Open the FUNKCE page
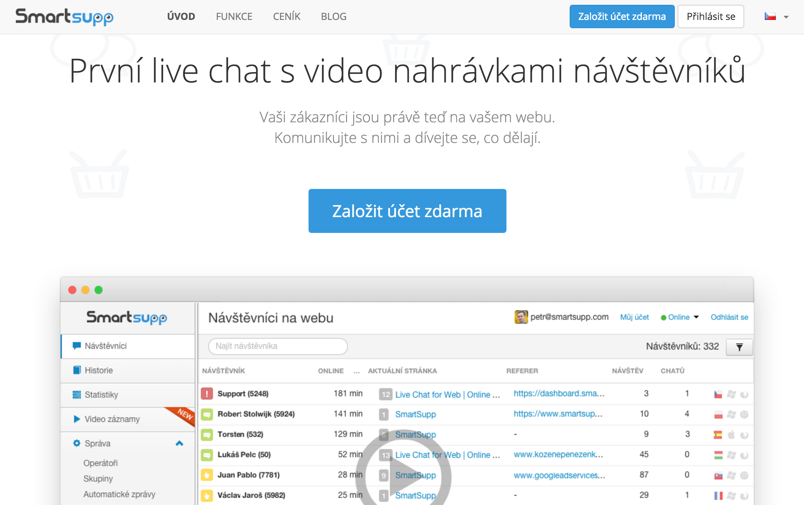This screenshot has width=804, height=505. click(234, 16)
